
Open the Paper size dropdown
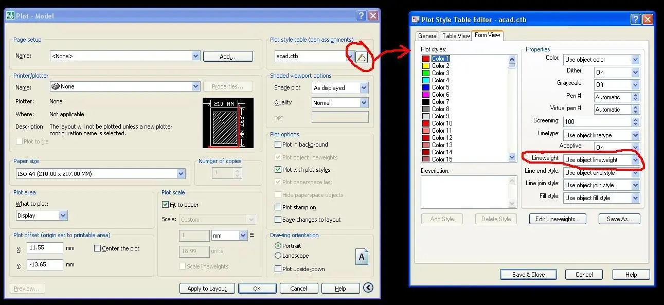[x=181, y=174]
